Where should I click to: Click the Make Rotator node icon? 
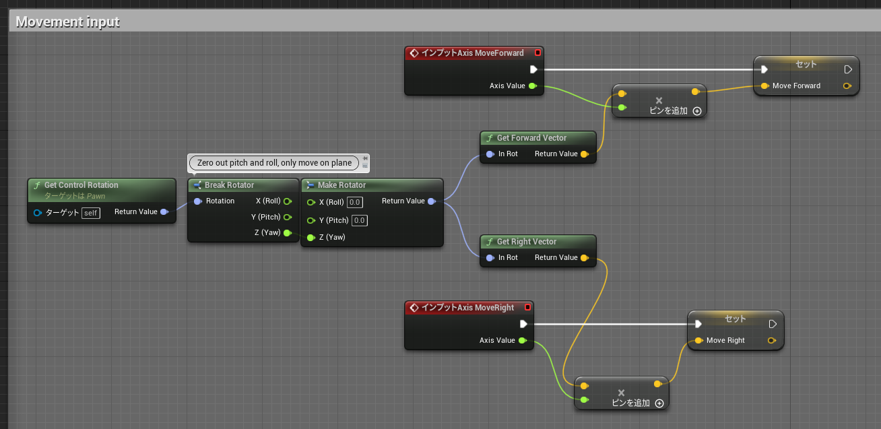click(311, 185)
